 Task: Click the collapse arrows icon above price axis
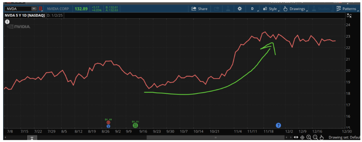pyautogui.click(x=350, y=16)
